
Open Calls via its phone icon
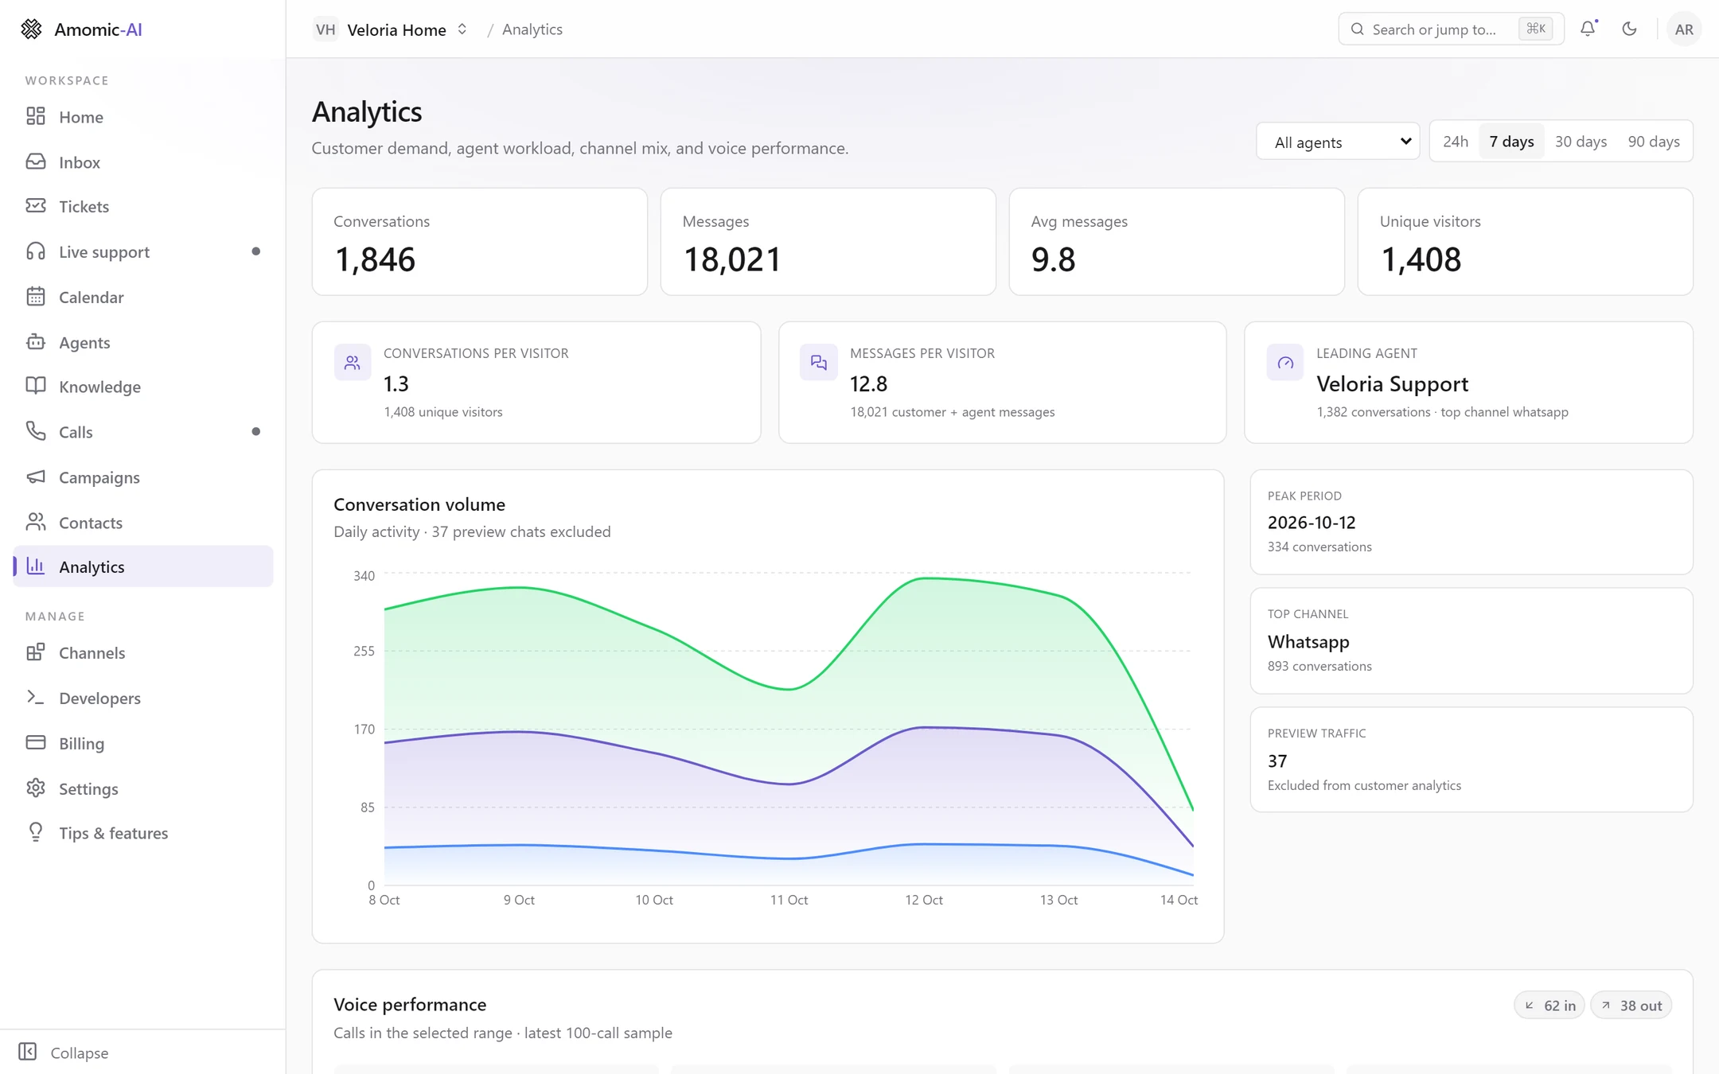[36, 431]
